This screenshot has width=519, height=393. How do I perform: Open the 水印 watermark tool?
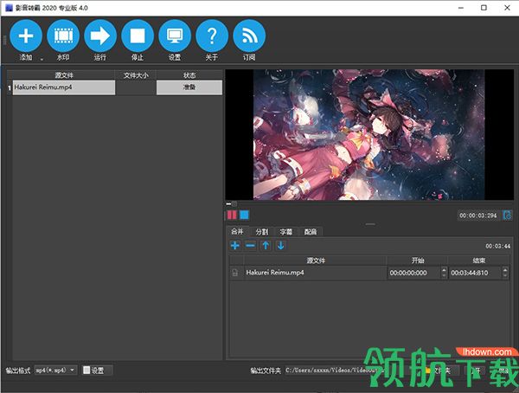point(63,35)
